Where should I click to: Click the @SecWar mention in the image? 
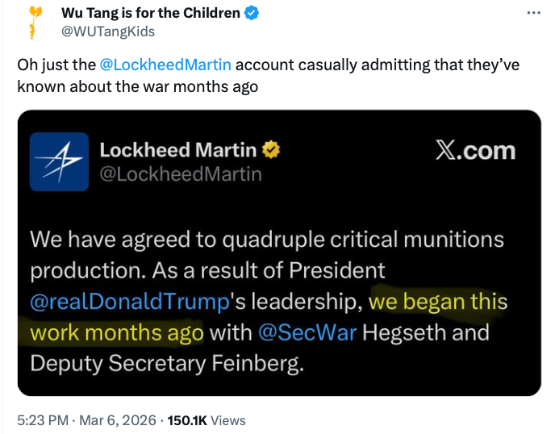point(308,332)
